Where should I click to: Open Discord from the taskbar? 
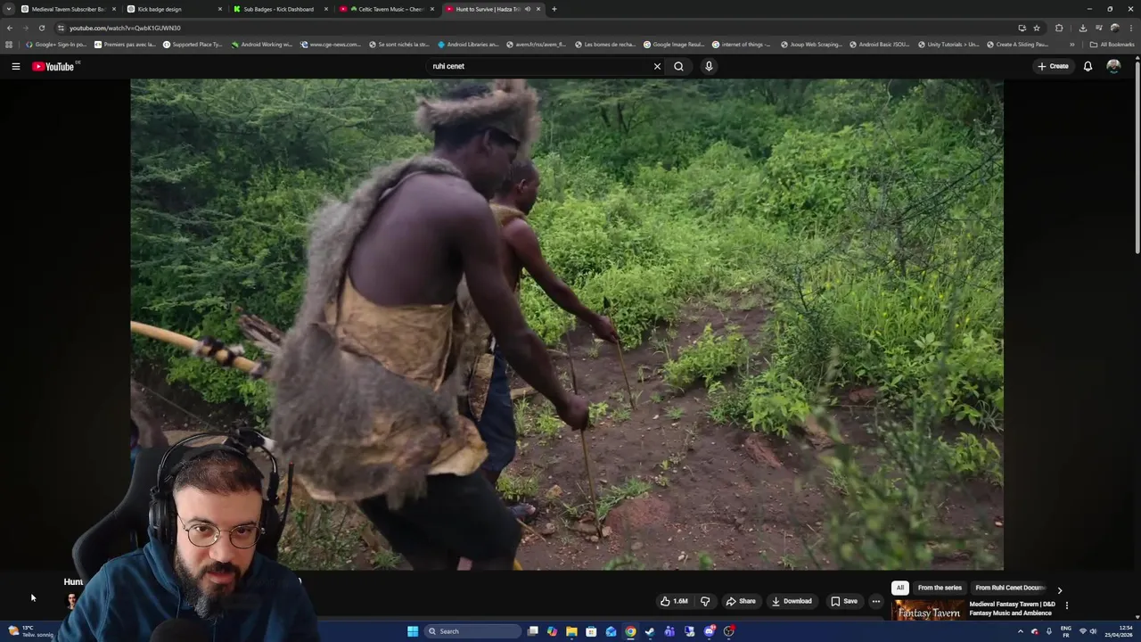pos(709,631)
